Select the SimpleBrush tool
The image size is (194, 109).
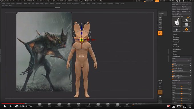[x=187, y=30]
